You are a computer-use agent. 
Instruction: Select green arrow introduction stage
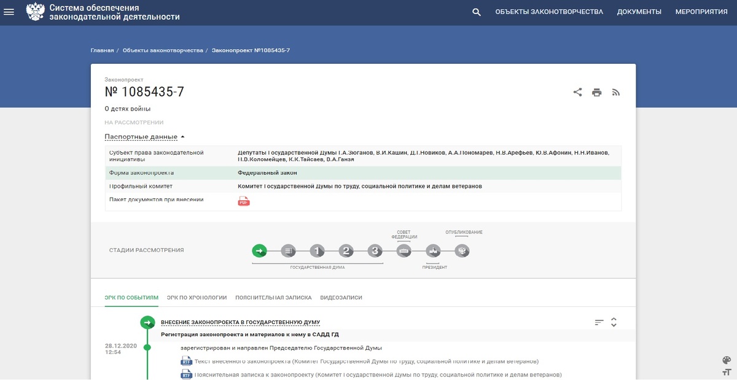[x=259, y=250]
